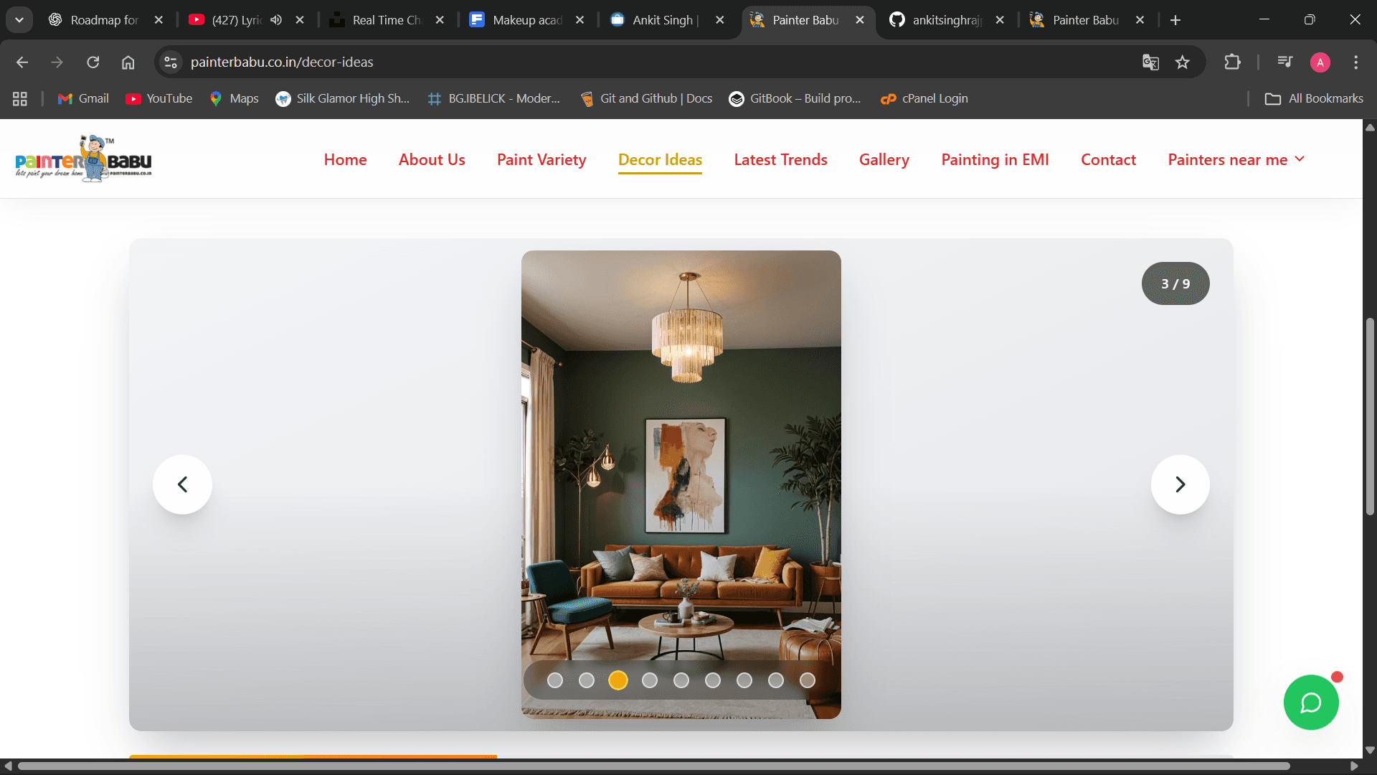Bookmark this page with the star icon
Viewport: 1377px width, 775px height.
pyautogui.click(x=1183, y=62)
